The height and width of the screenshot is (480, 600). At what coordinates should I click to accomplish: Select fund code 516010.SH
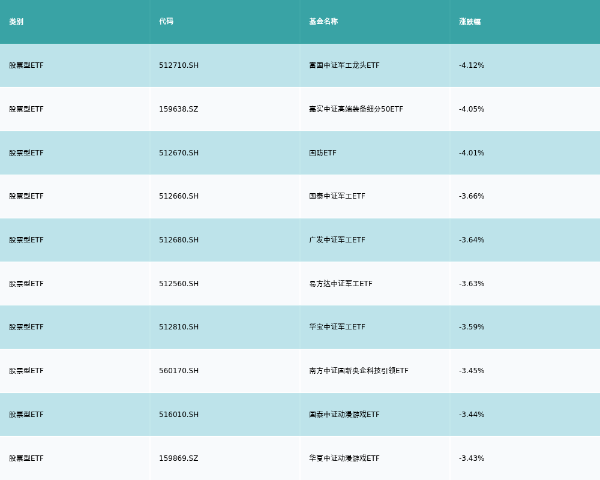click(x=179, y=415)
